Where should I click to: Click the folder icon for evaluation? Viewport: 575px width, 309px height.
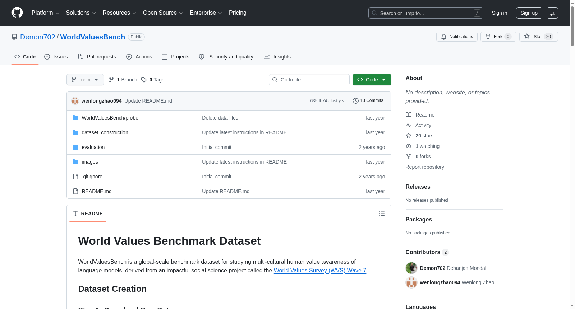tap(75, 147)
